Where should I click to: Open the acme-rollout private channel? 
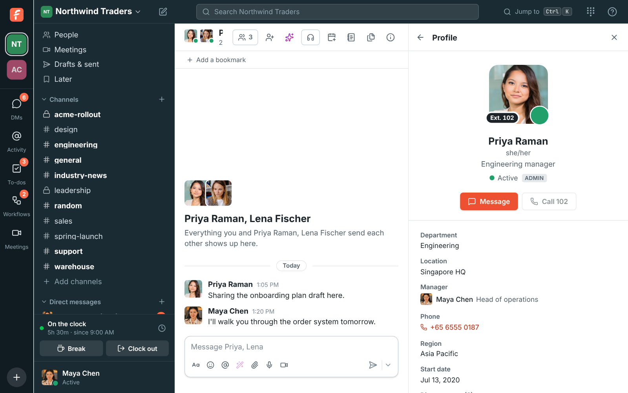tap(104, 114)
